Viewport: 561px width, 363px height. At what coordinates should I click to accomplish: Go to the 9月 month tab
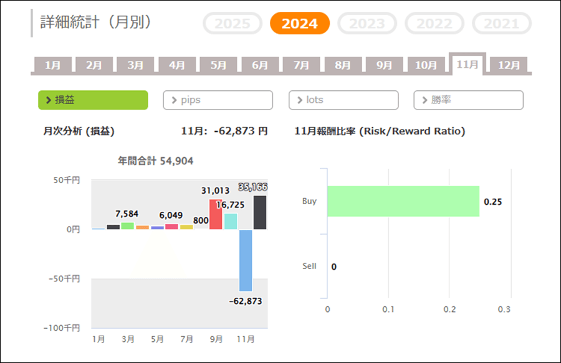tap(385, 65)
